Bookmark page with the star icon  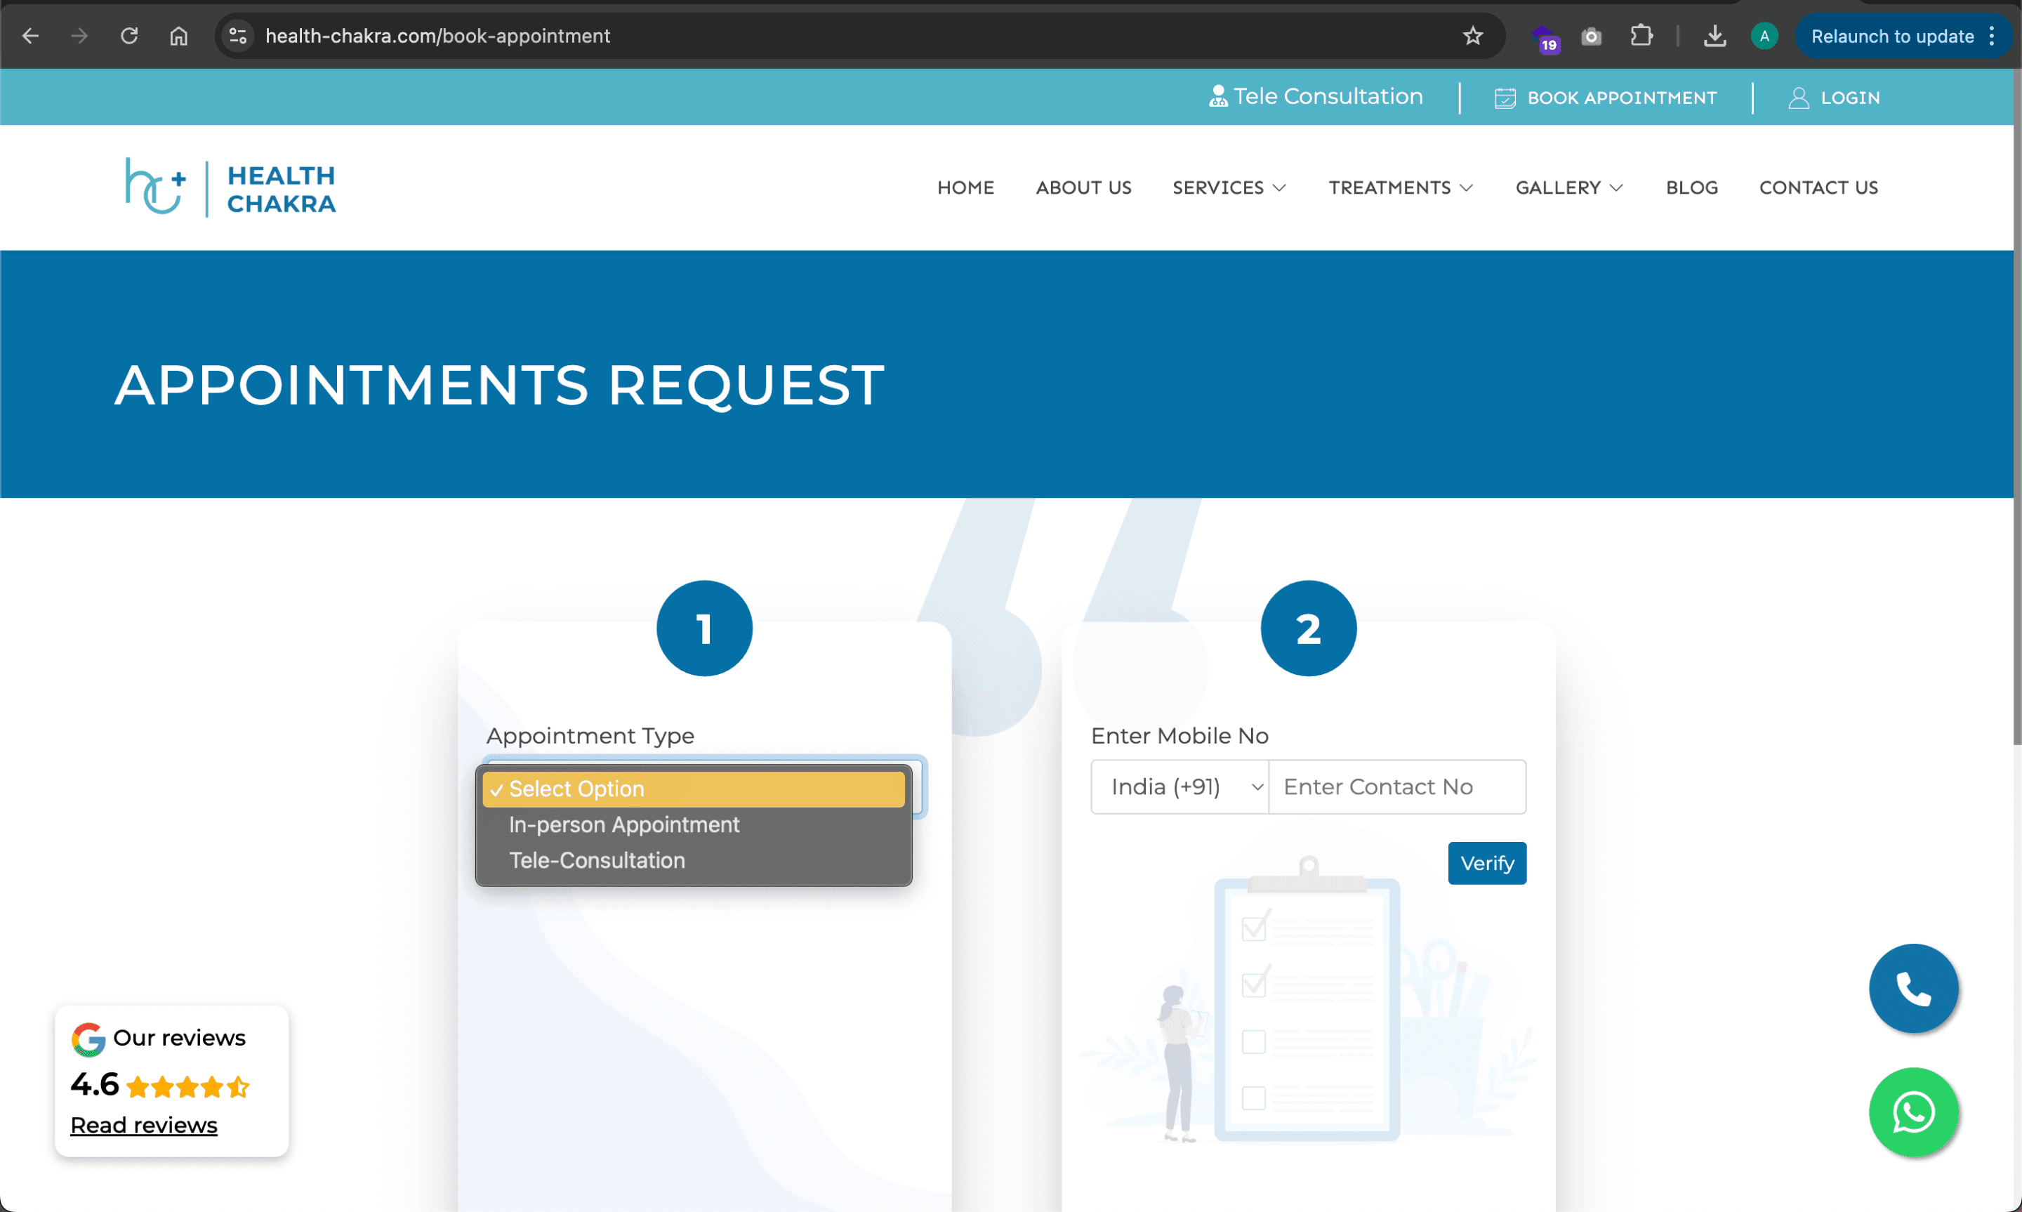click(x=1472, y=36)
